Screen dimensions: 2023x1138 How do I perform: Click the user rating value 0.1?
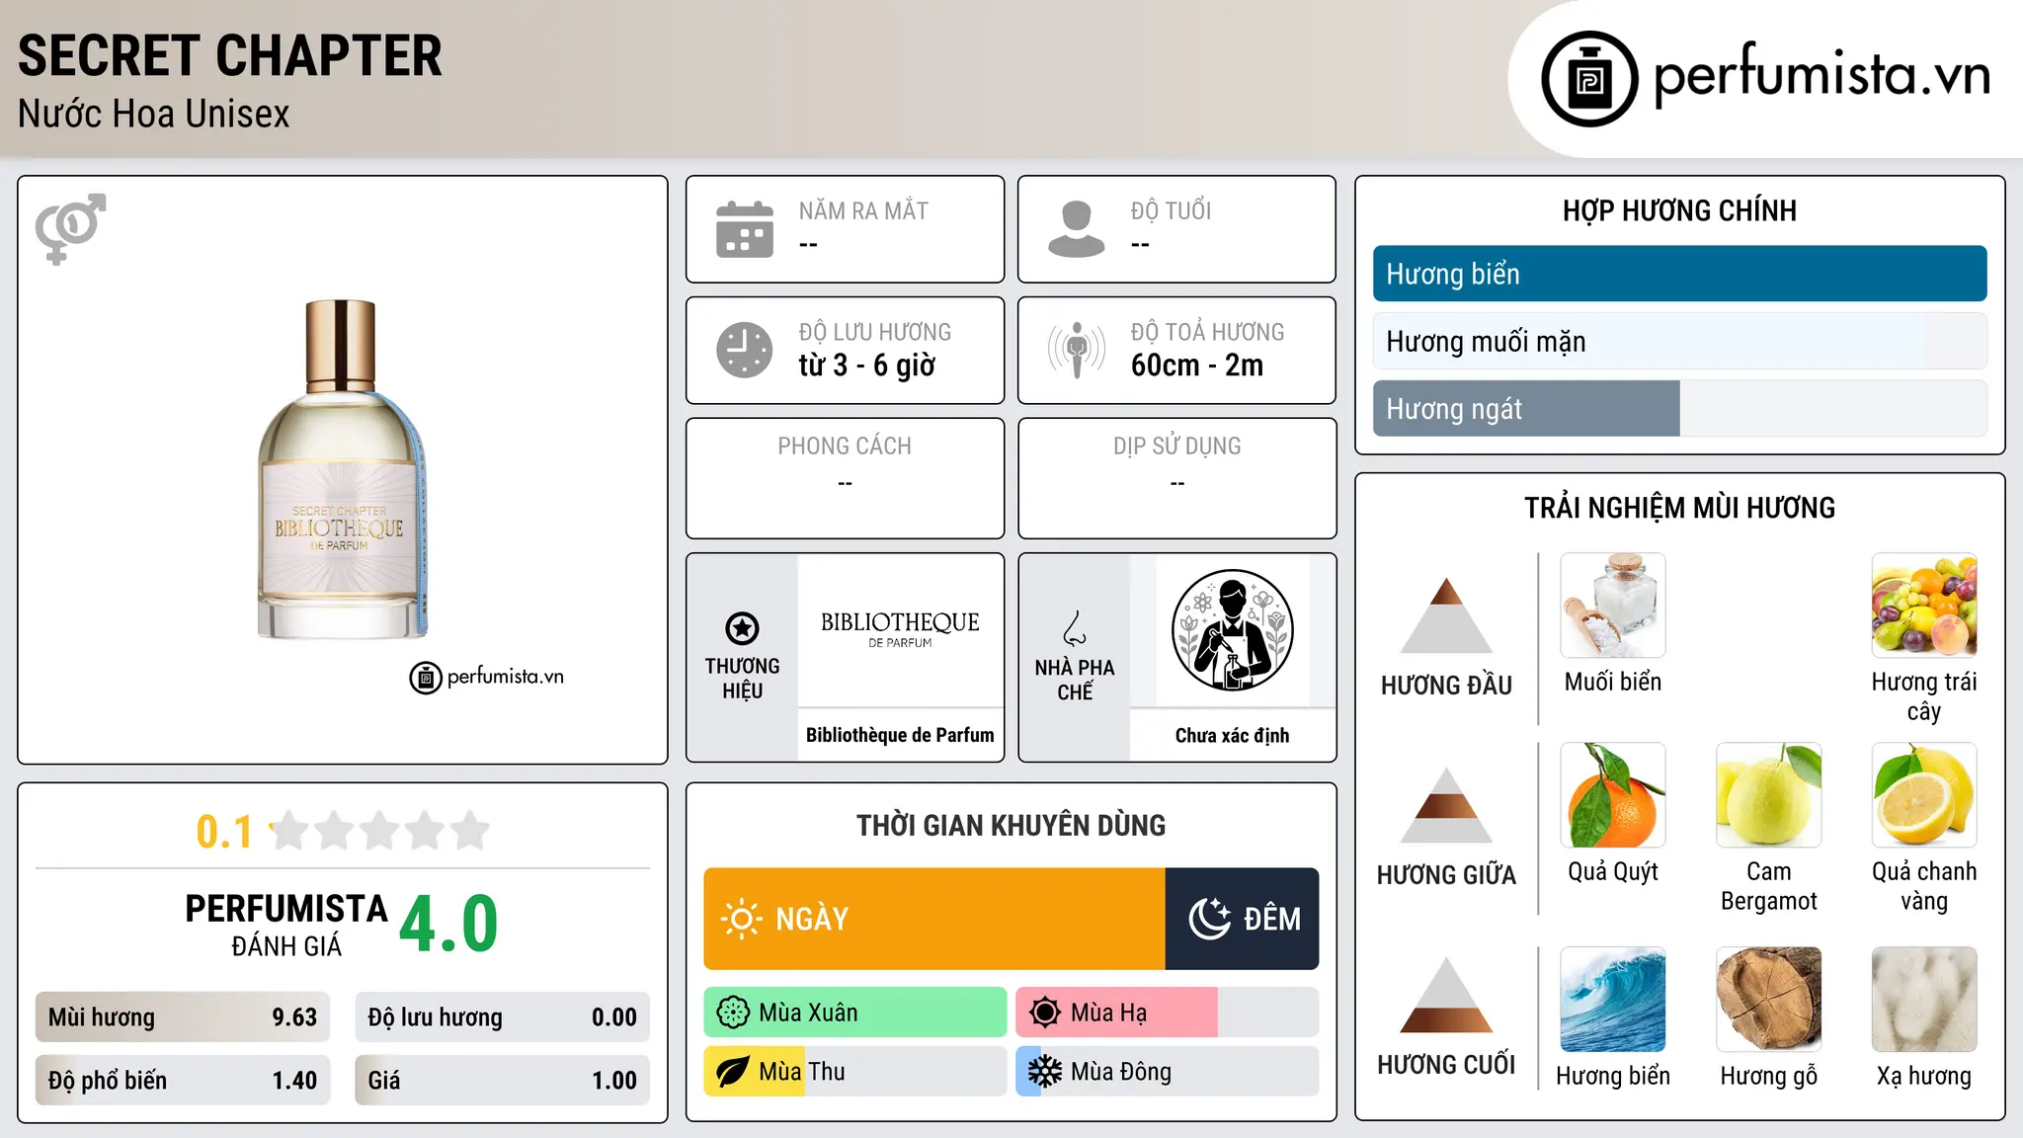224,832
